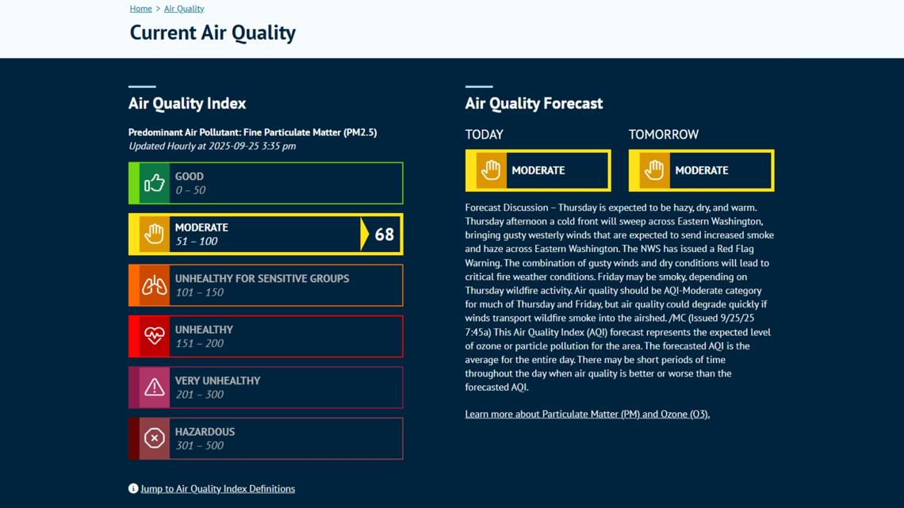904x508 pixels.
Task: Click the heartbeat icon in Unhealthy row
Action: coord(154,336)
